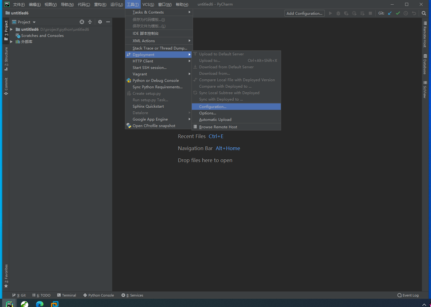Open the 代码(C) menu
This screenshot has width=431, height=307.
click(x=84, y=4)
